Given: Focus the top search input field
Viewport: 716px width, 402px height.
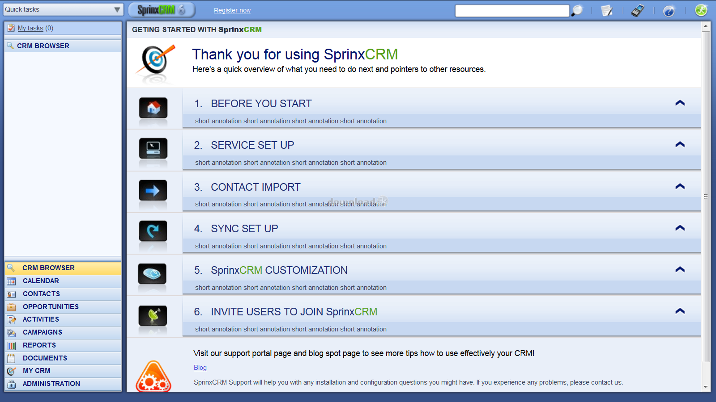Looking at the screenshot, I should tap(512, 11).
